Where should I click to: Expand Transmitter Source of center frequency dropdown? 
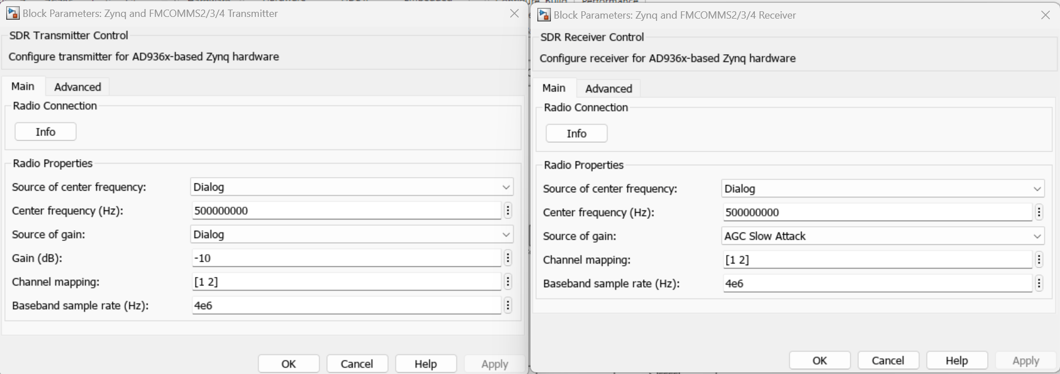coord(351,187)
